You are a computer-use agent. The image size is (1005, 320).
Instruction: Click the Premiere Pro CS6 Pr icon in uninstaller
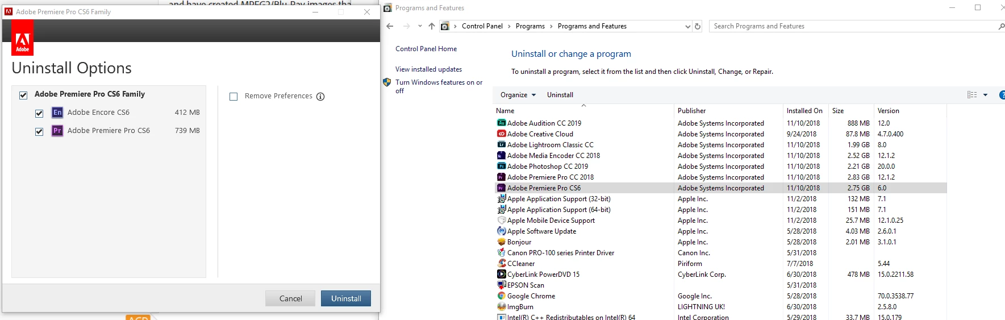[x=57, y=131]
